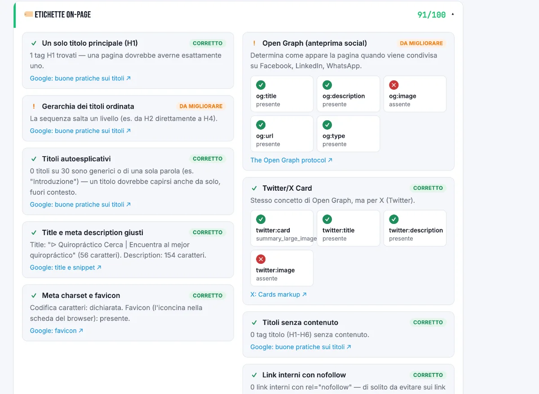Image resolution: width=539 pixels, height=394 pixels.
Task: Click the Title e meta description giusti heading
Action: (x=93, y=232)
